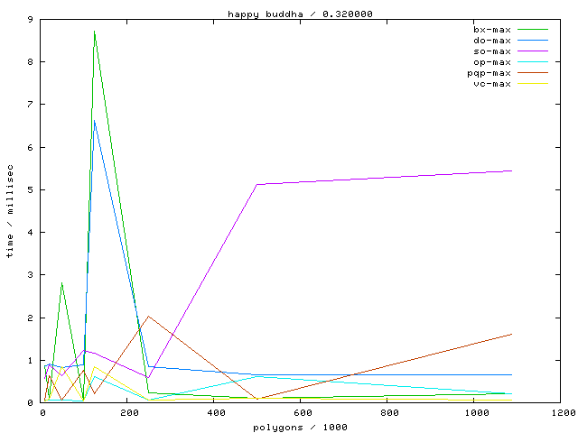Click the 1200 tick label on x-axis

[x=562, y=413]
